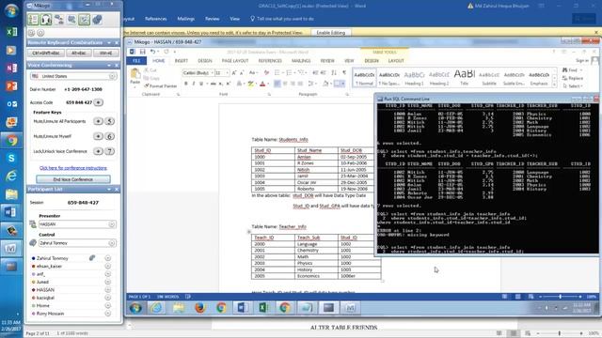Open the PAGE LAYOUT tab in remote Word
This screenshot has height=338, width=602.
tap(235, 61)
